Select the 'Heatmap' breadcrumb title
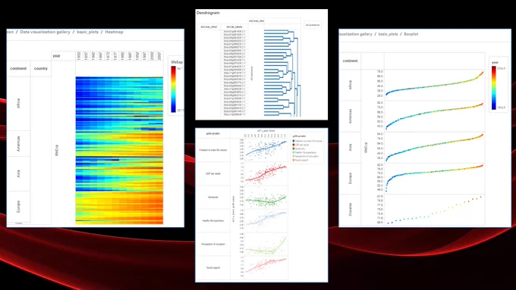The width and height of the screenshot is (516, 290). point(114,32)
